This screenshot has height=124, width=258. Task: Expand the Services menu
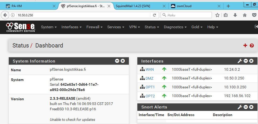click(116, 27)
